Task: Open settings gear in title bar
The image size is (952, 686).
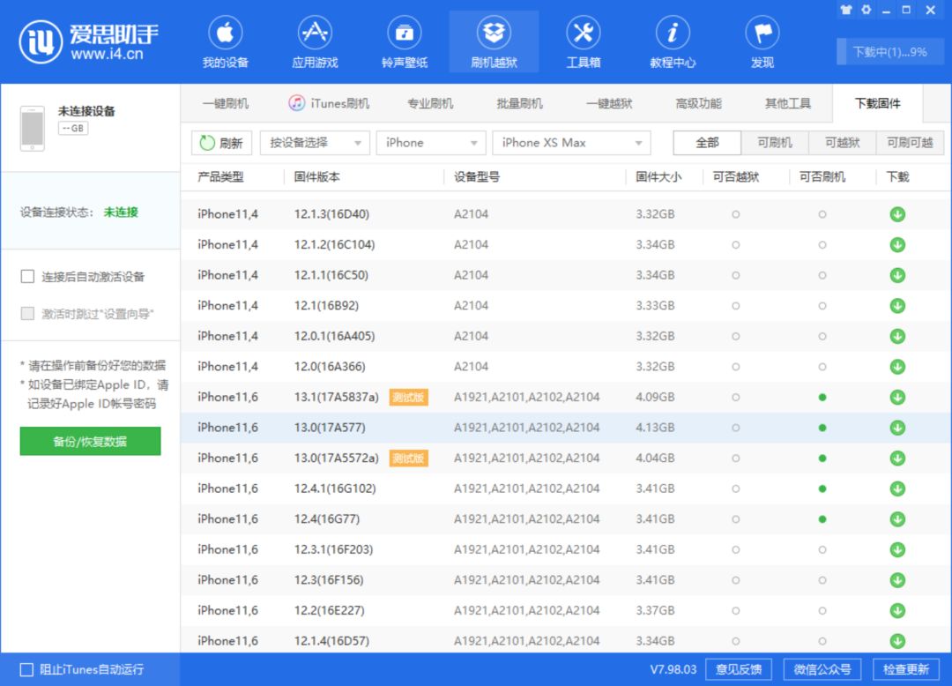Action: (x=866, y=10)
